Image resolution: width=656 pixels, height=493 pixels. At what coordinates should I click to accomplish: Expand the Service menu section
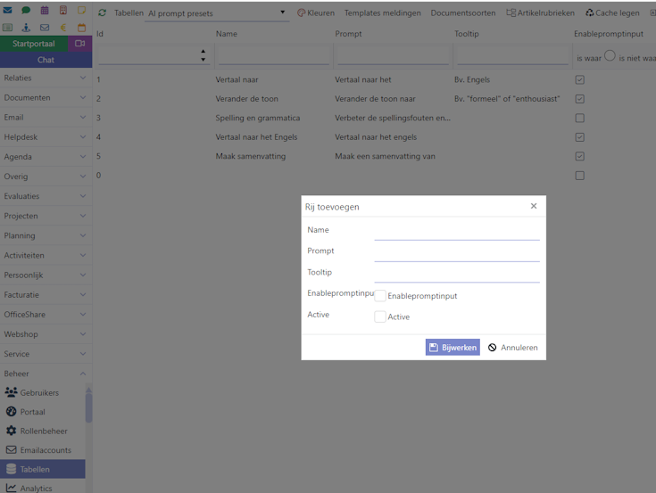(x=46, y=354)
